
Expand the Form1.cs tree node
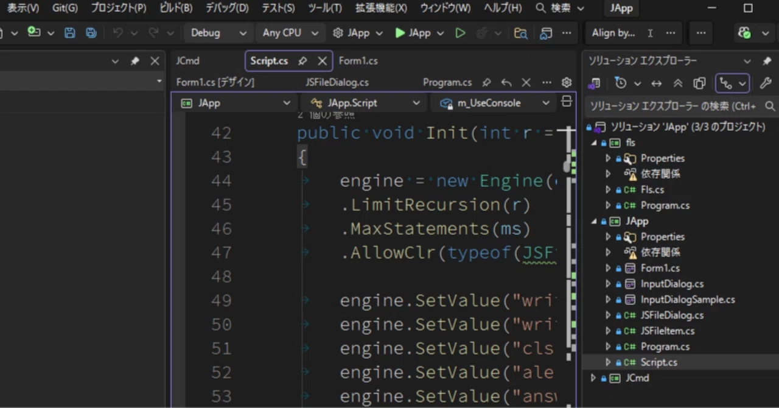(608, 268)
